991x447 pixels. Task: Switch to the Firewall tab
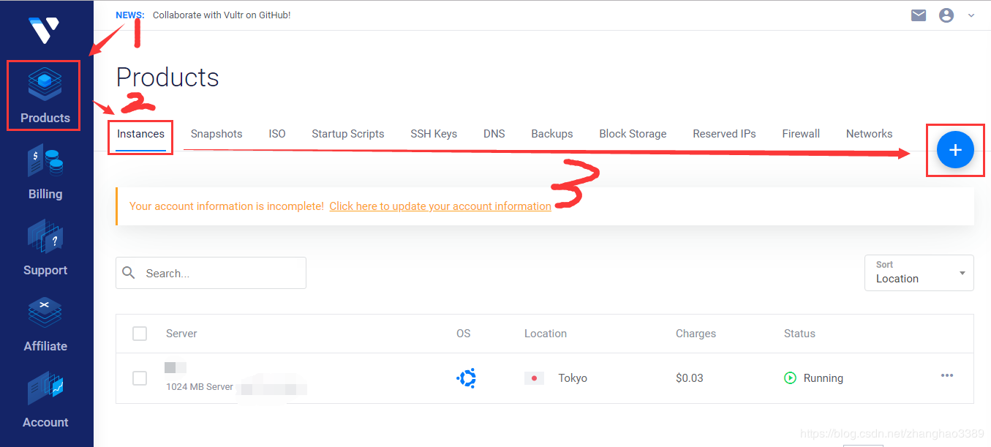[x=801, y=134]
